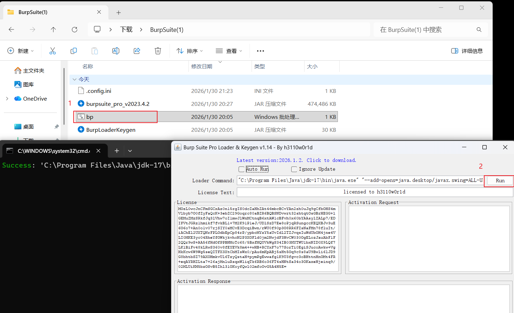Click into the Loader Command field
The height and width of the screenshot is (313, 514).
point(360,181)
